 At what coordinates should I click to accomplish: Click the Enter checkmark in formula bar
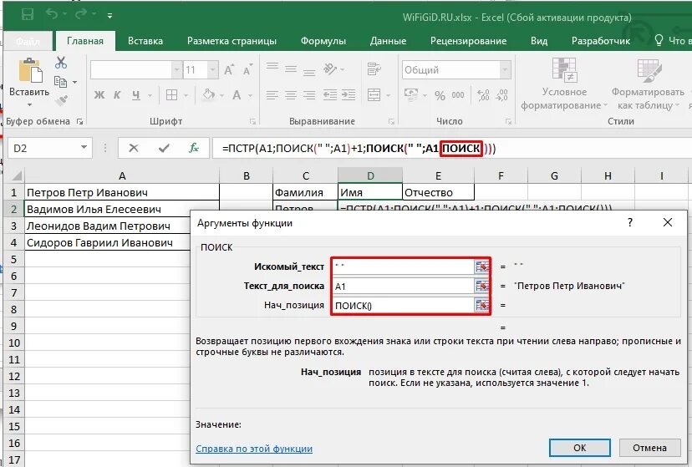(x=164, y=148)
